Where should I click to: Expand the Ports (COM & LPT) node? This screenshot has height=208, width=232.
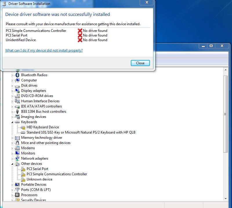[12, 190]
